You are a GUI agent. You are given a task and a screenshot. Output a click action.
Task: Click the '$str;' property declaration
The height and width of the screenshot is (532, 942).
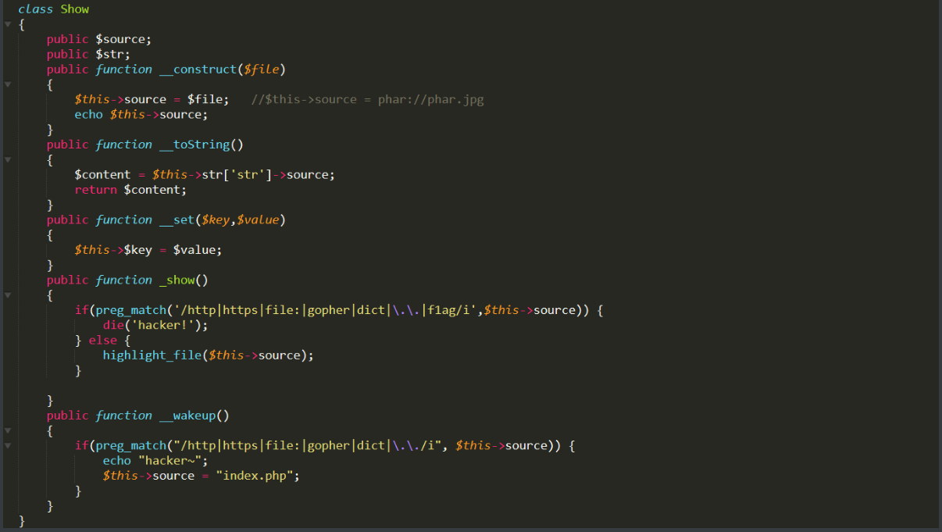(x=112, y=54)
